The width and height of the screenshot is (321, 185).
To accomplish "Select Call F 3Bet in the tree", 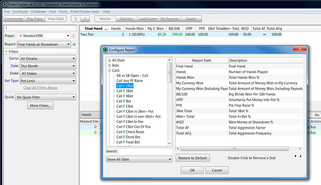I will [x=125, y=91].
